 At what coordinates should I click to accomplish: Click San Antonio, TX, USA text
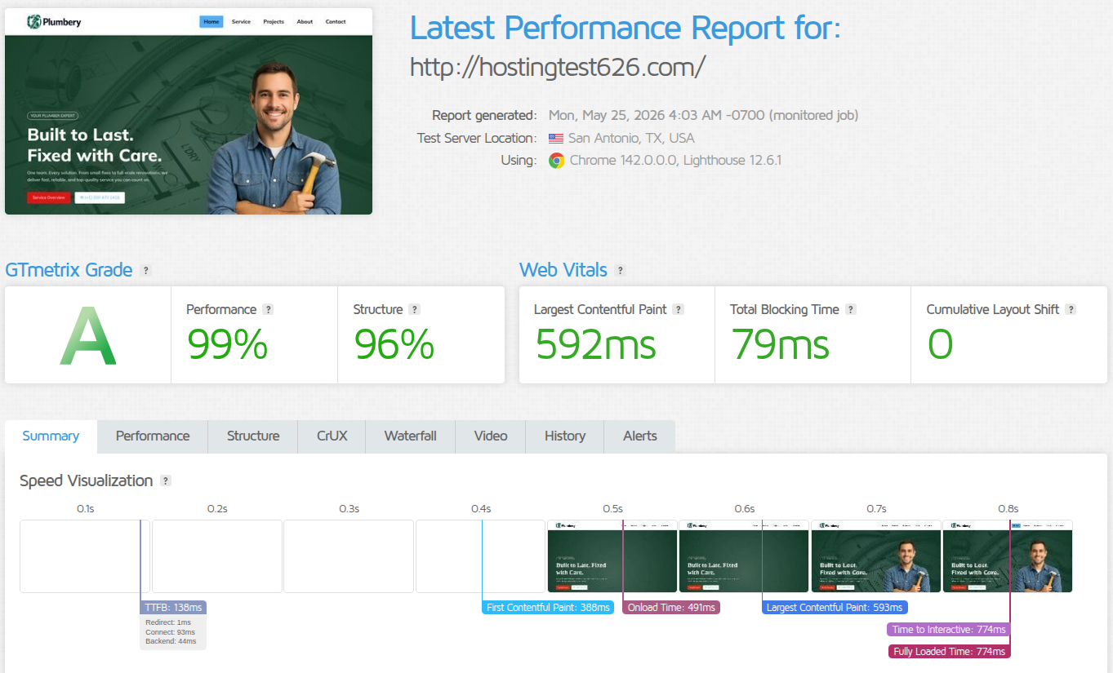pos(631,139)
